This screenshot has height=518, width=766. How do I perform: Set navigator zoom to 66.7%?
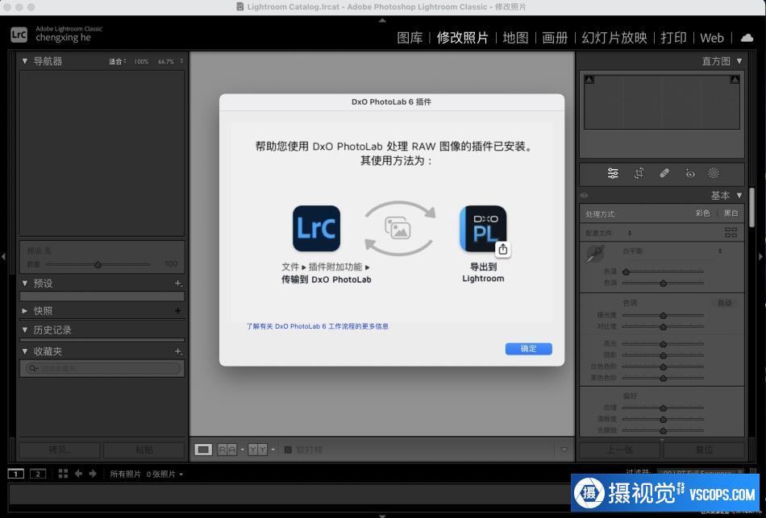click(166, 61)
